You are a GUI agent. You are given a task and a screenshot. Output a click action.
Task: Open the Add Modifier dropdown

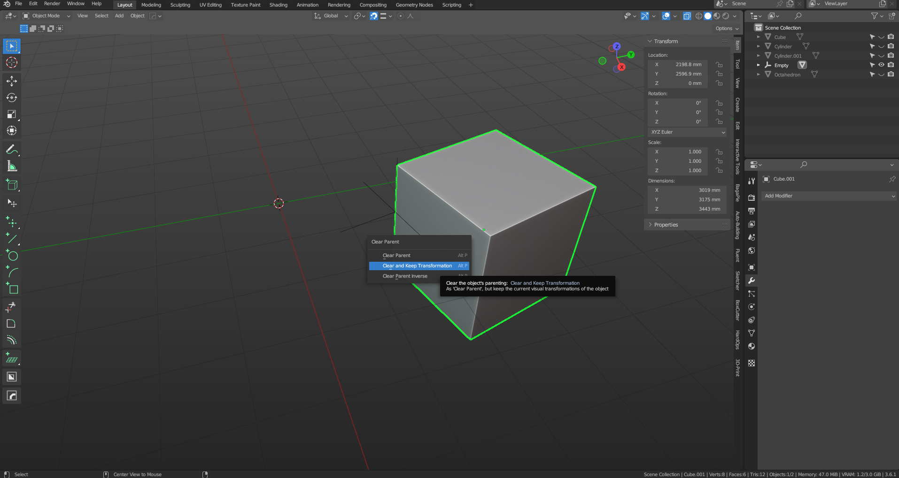[x=829, y=196]
